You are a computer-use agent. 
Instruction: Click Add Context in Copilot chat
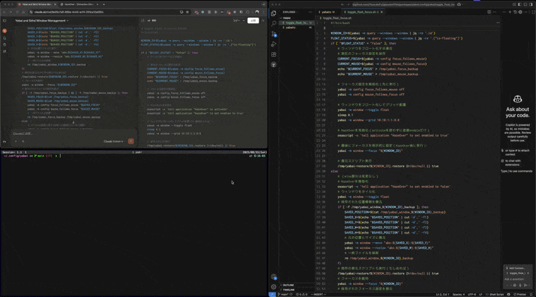515,268
